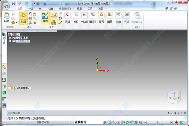Click the selection filter funnel icon
Image resolution: width=189 pixels, height=126 pixels.
point(30,14)
